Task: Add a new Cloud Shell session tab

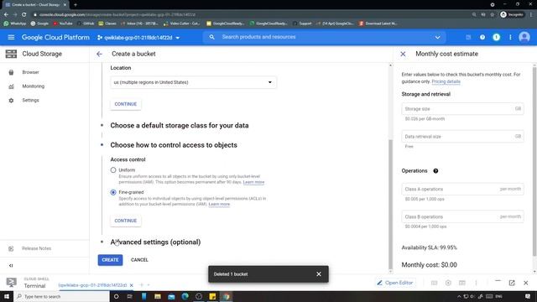Action: tap(142, 285)
